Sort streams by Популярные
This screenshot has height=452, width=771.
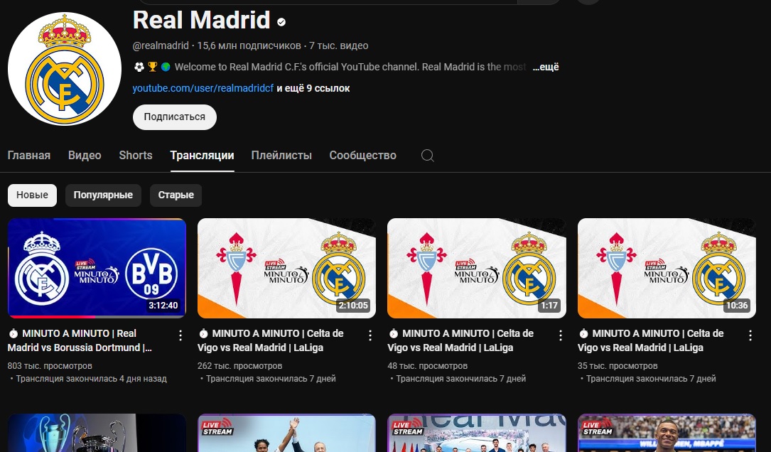[x=103, y=195]
